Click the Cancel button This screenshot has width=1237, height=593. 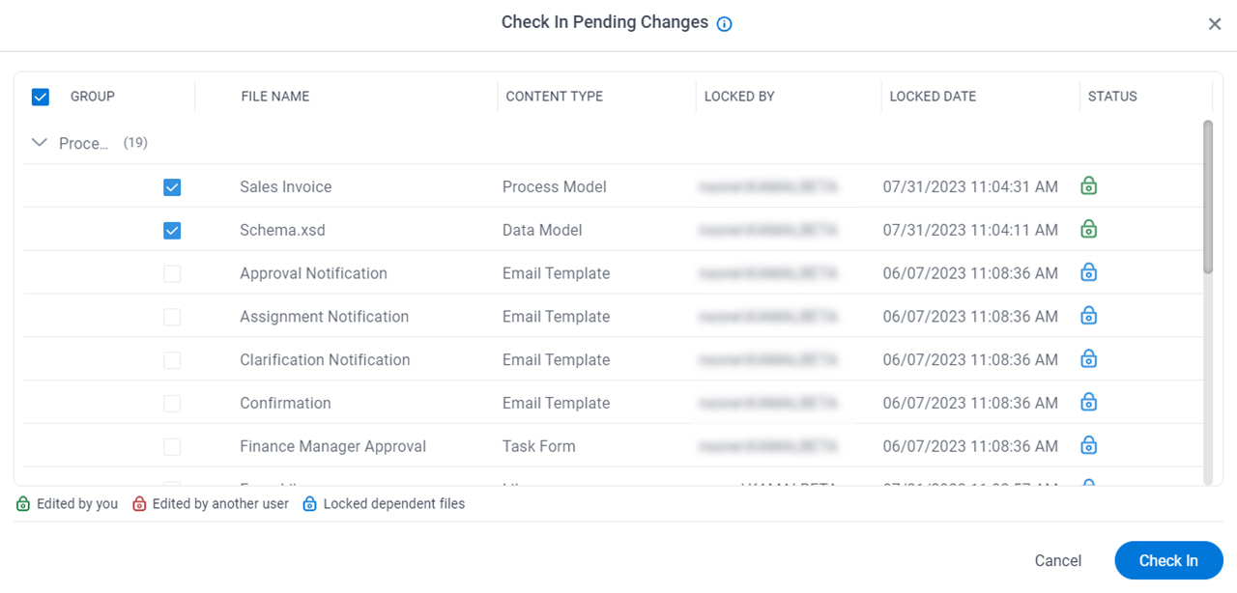[1058, 560]
